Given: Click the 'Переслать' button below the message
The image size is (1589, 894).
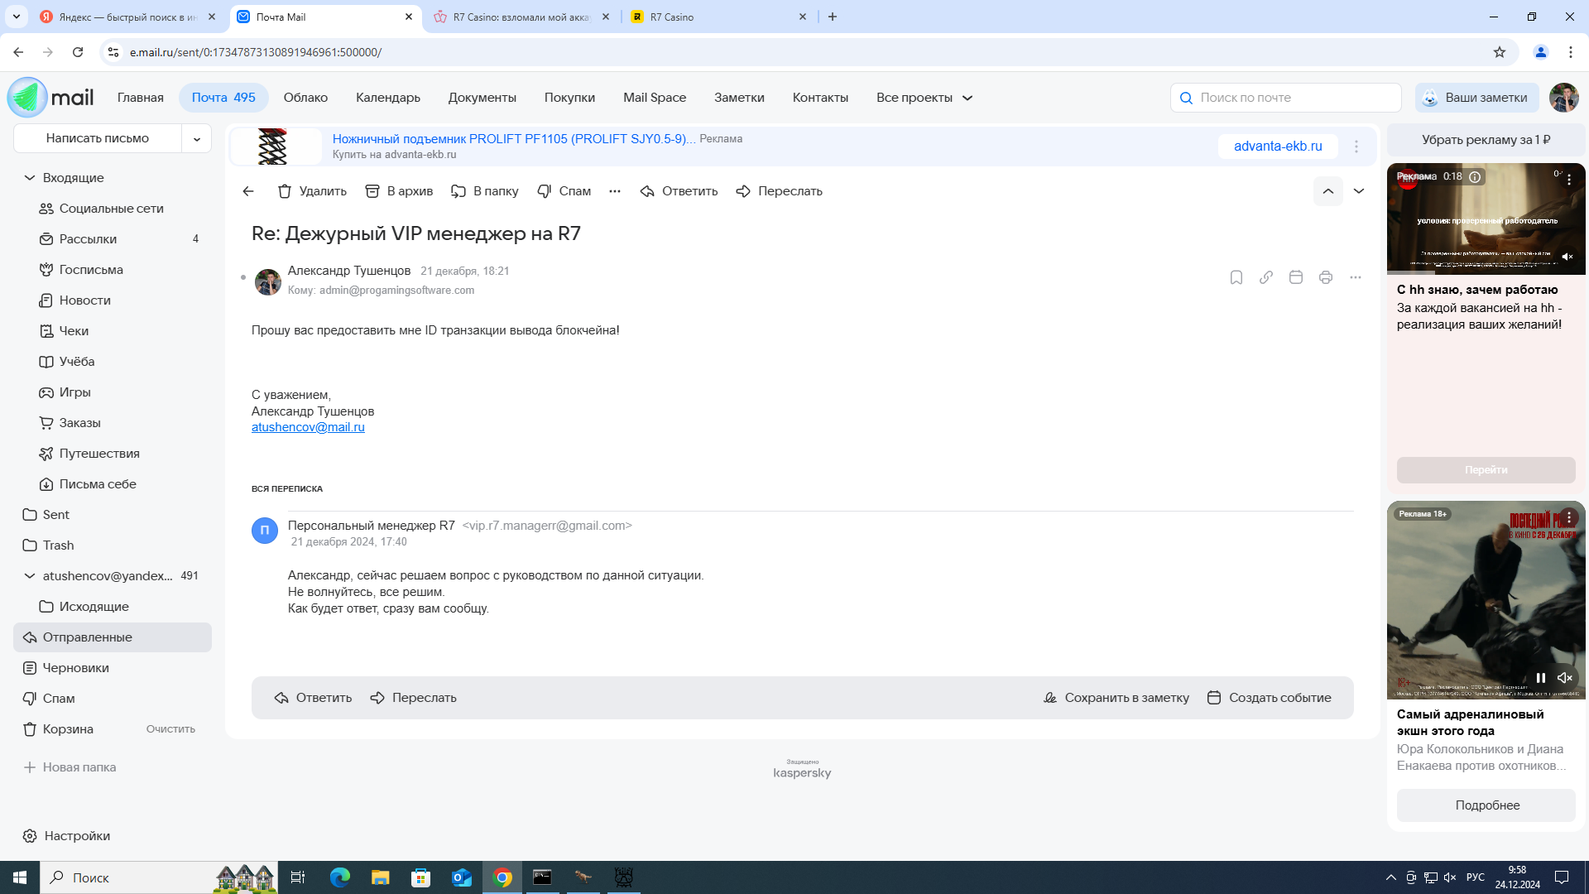Looking at the screenshot, I should [413, 698].
